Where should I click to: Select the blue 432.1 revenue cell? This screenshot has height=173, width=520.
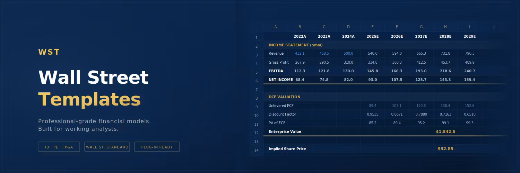click(x=300, y=53)
